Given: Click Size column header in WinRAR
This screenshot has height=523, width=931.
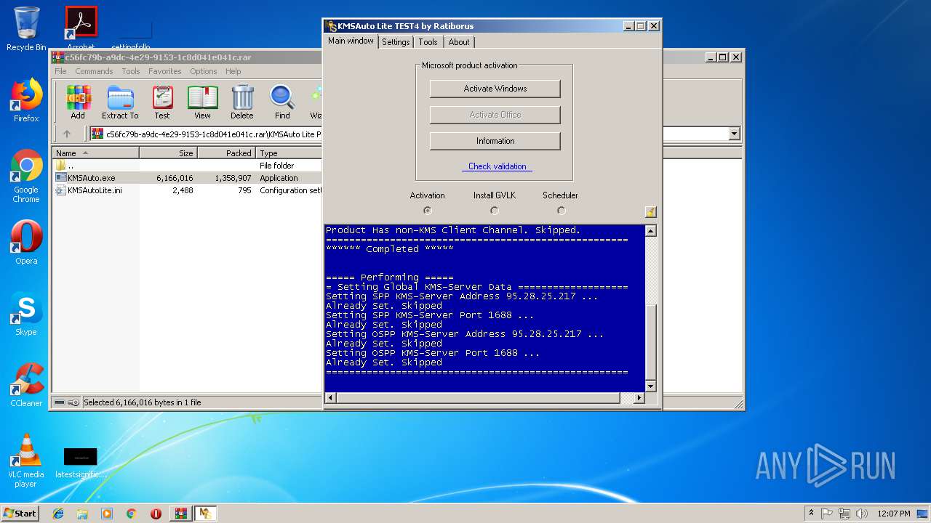Looking at the screenshot, I should (x=168, y=153).
